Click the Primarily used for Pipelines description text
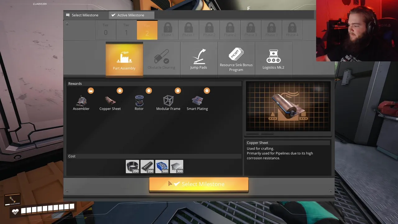Screen dimensions: 398x224 280,156
